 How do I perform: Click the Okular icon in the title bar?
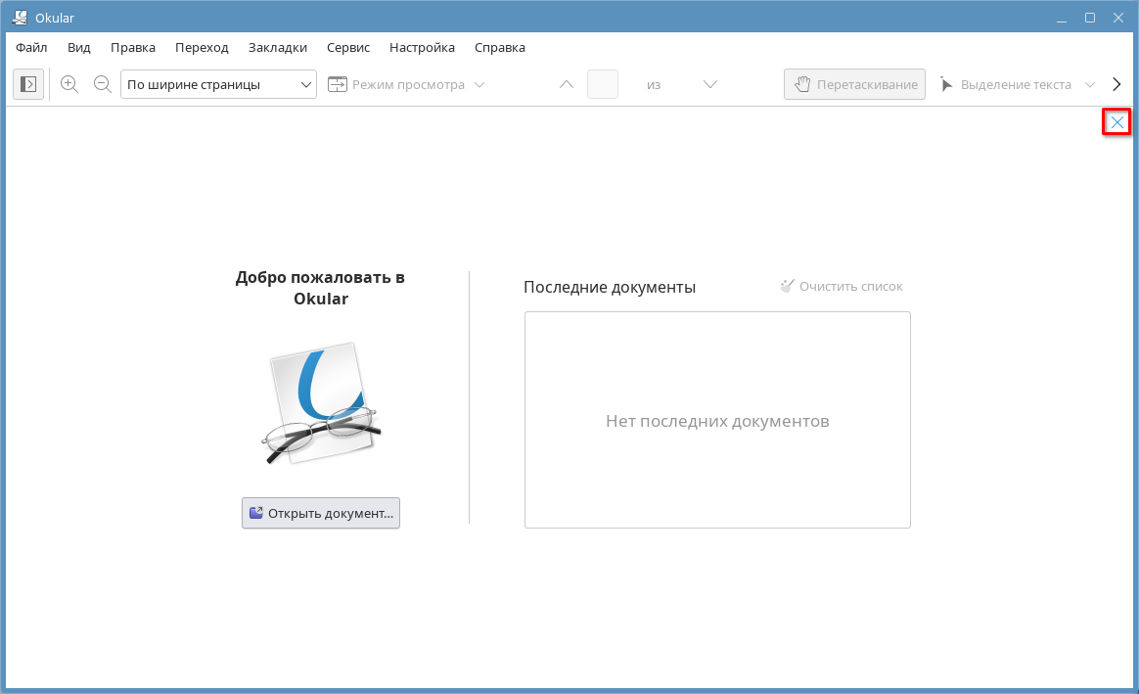tap(19, 18)
